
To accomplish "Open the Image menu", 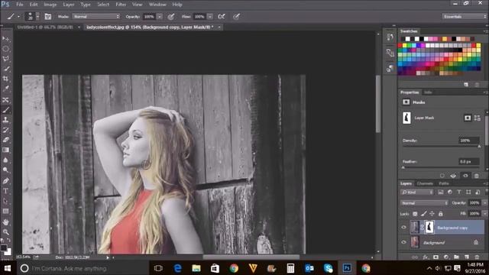I will [50, 5].
